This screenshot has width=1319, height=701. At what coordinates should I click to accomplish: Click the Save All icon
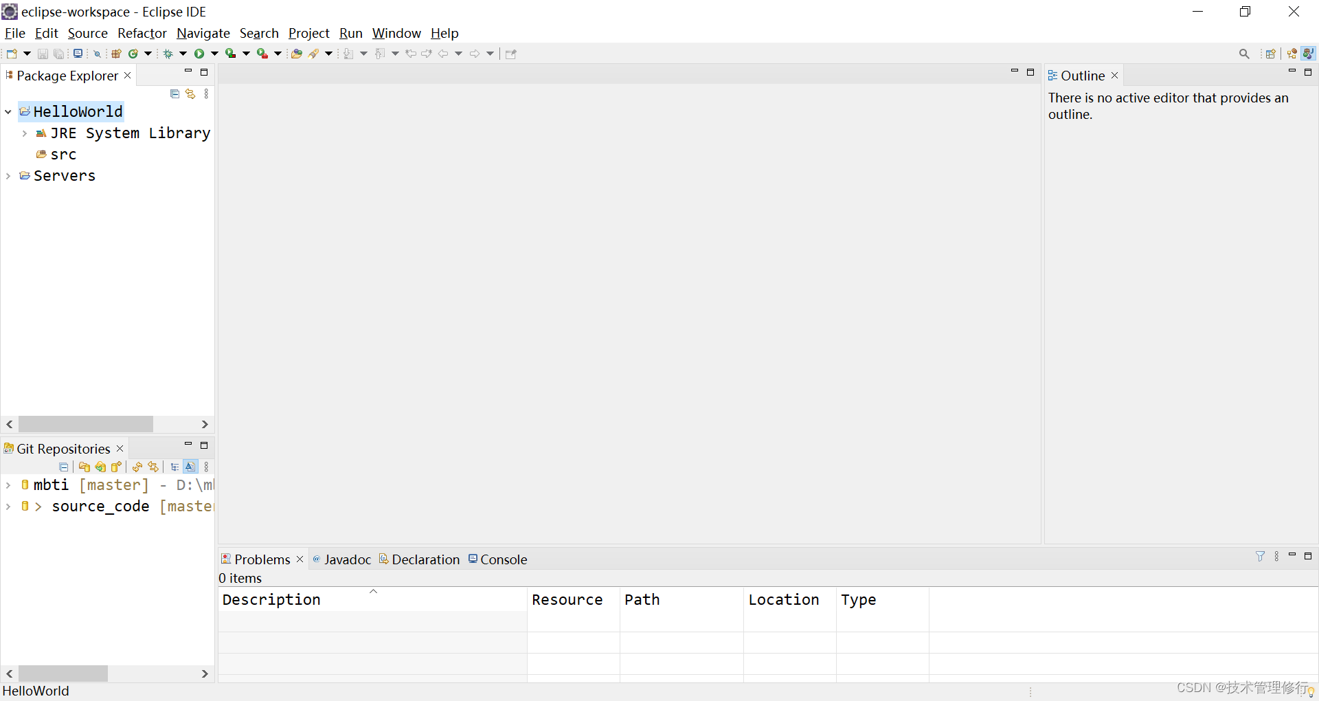point(59,54)
